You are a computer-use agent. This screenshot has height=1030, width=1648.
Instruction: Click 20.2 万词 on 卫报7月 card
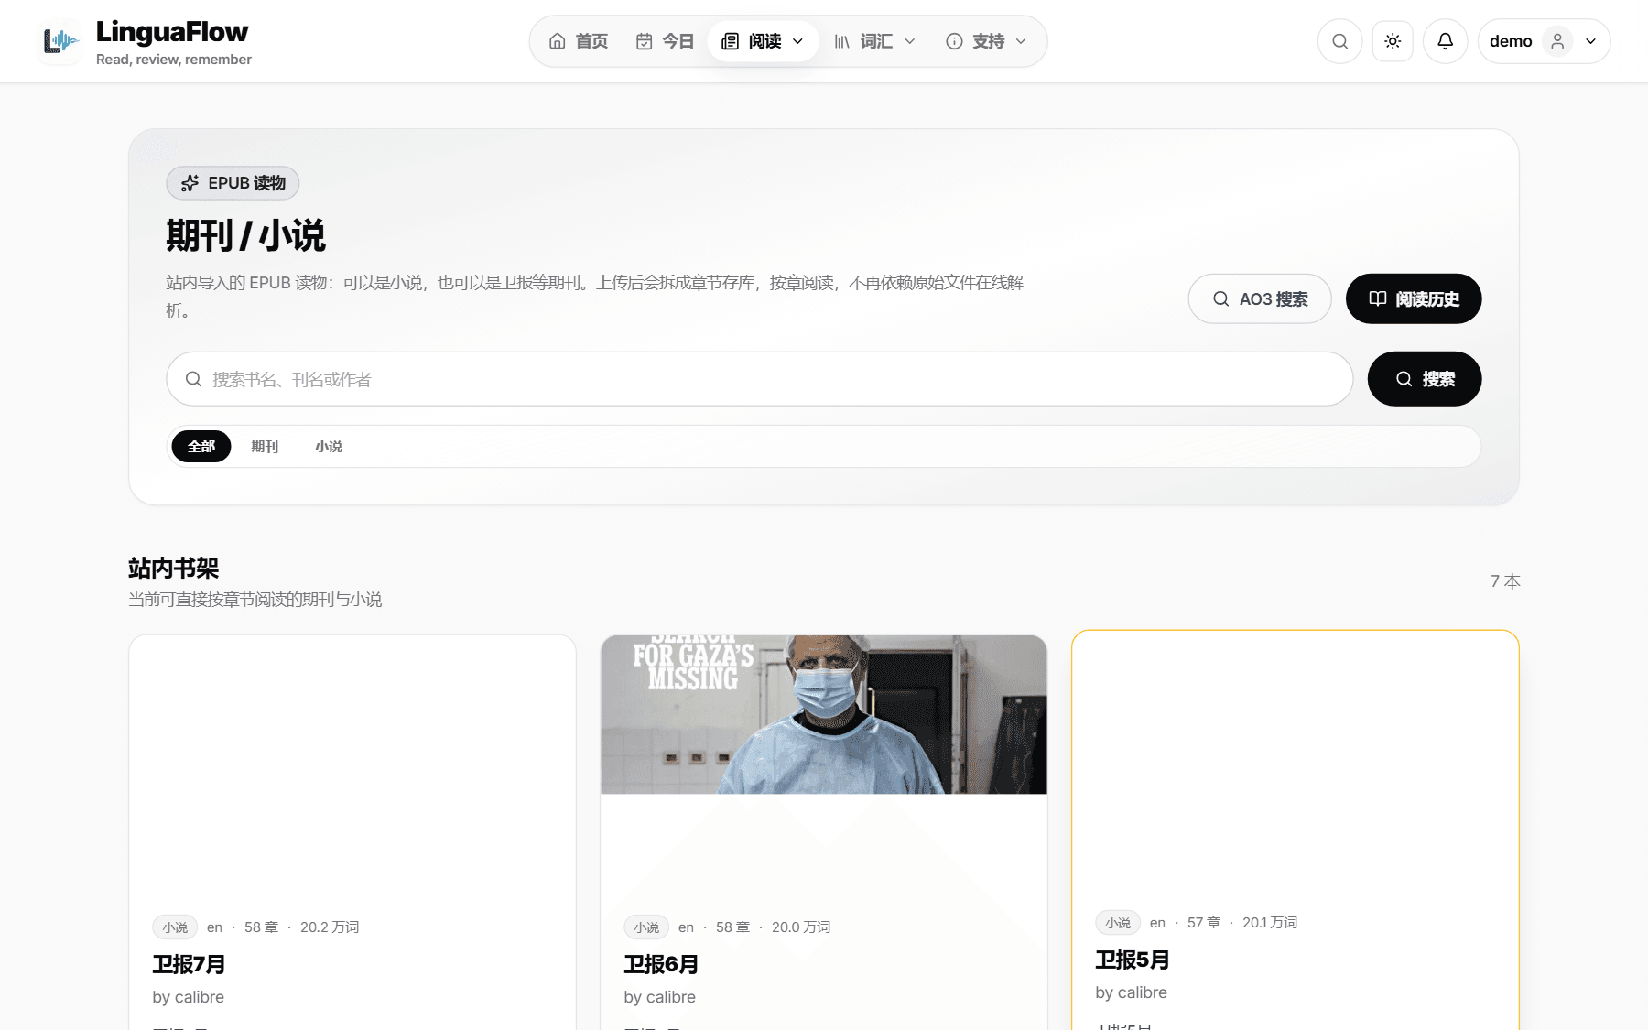coord(330,927)
